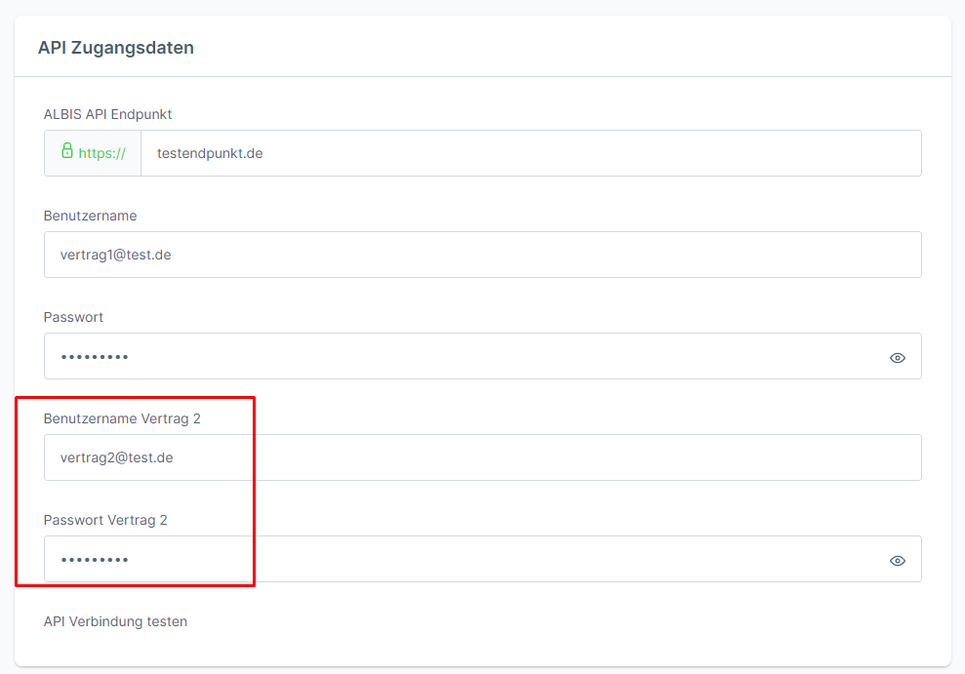Reveal Passwort Vertrag 2 using eye icon
Image resolution: width=965 pixels, height=674 pixels.
(x=898, y=561)
